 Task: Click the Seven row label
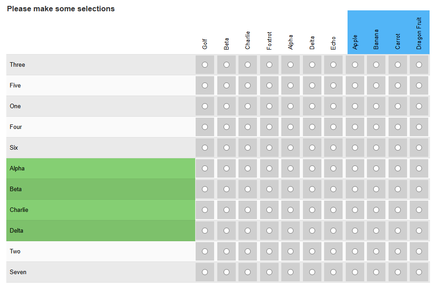(x=18, y=272)
